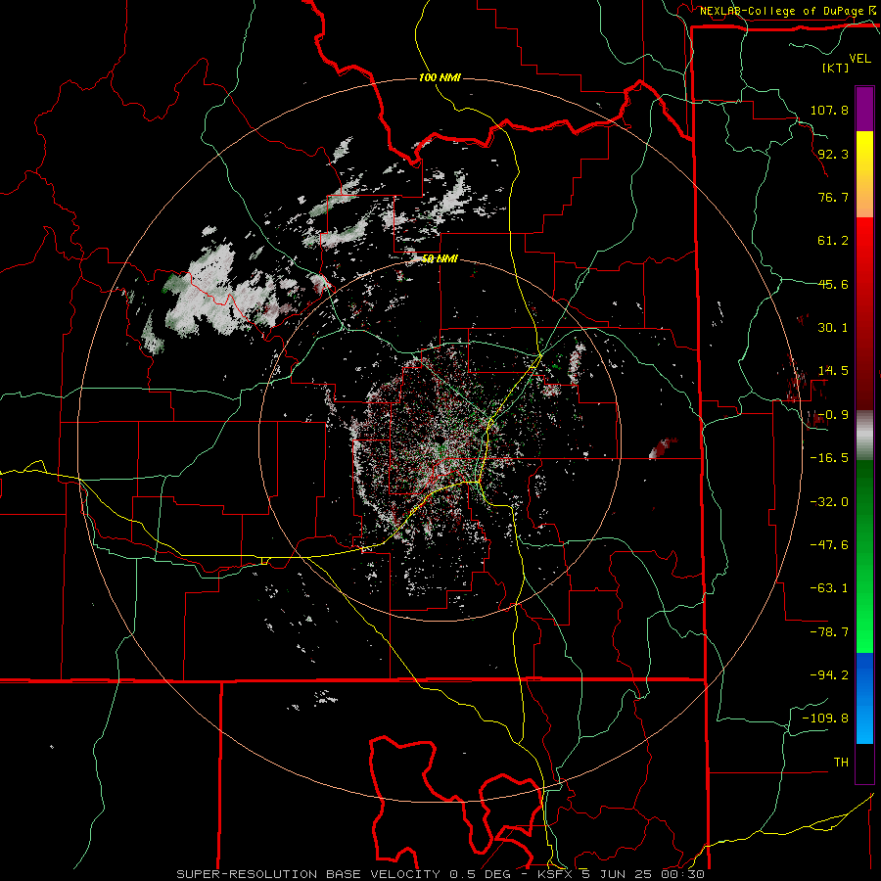This screenshot has width=881, height=881.
Task: Click the 100 NMI range ring label
Action: tap(440, 77)
